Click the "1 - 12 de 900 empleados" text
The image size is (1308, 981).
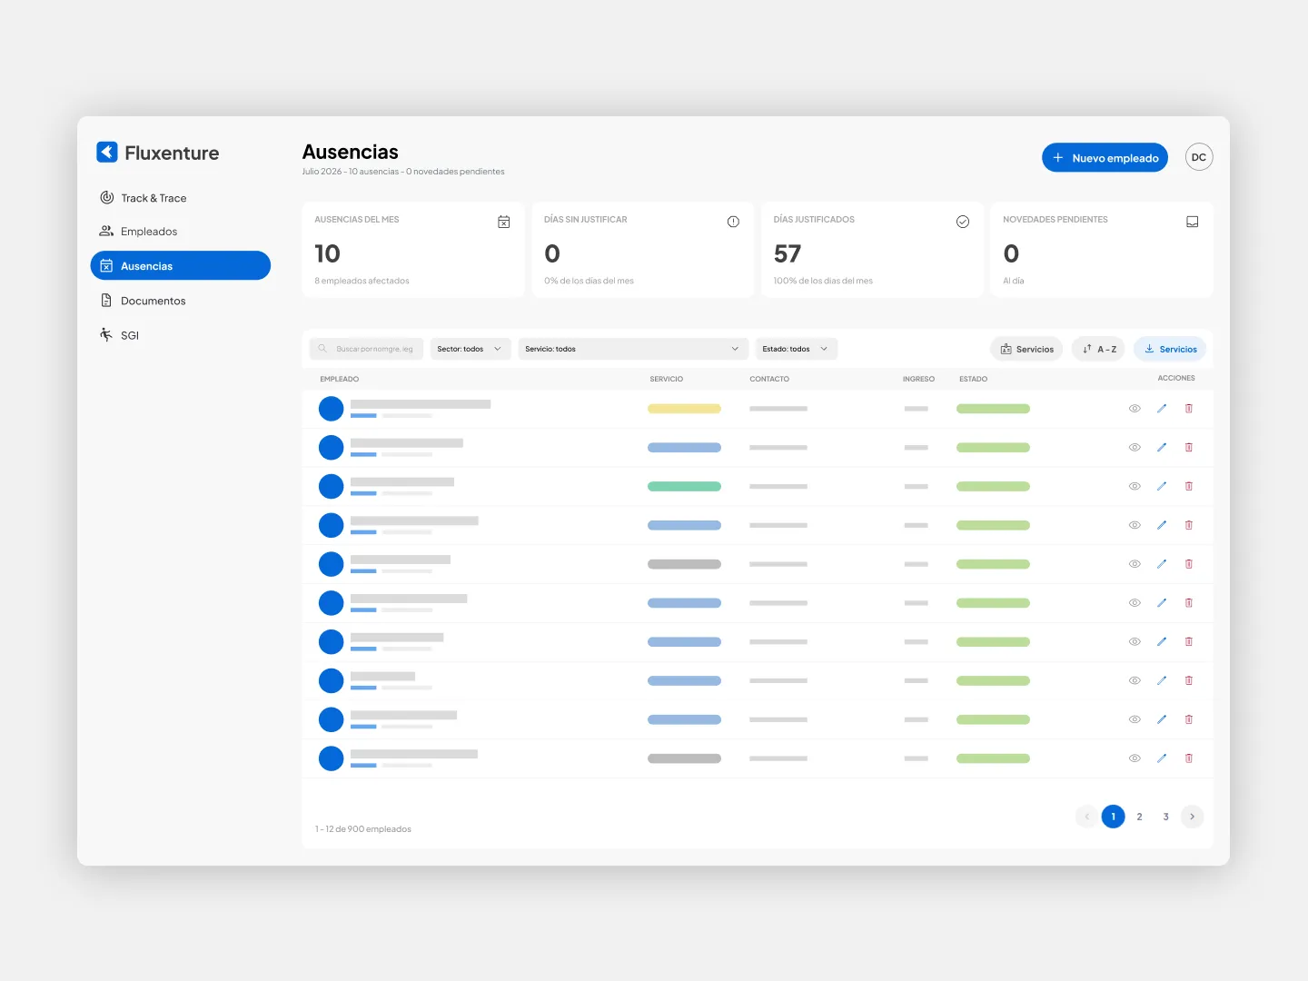(363, 829)
